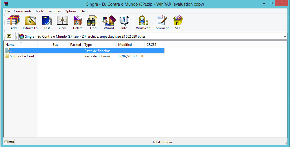Open the Help menu
The image size is (290, 147).
84,11
